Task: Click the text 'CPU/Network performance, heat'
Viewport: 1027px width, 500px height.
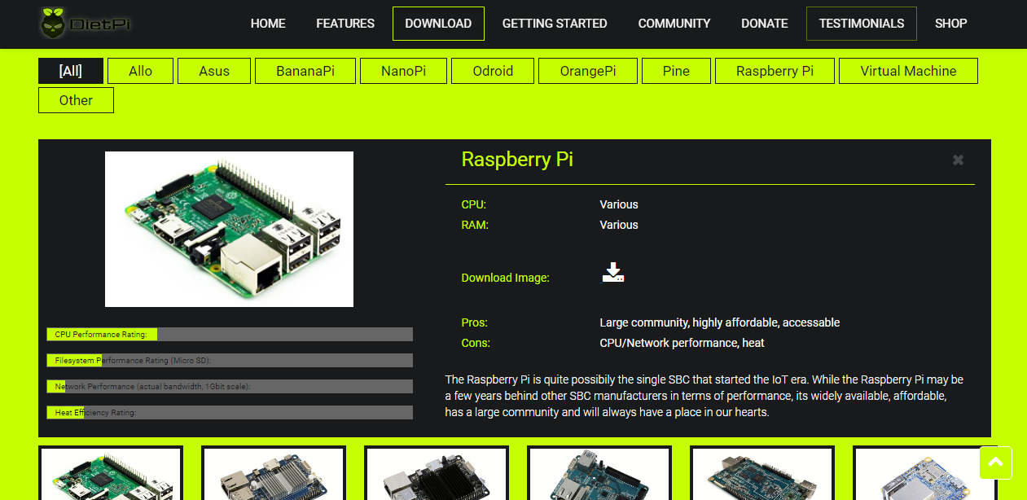Action: (x=682, y=343)
